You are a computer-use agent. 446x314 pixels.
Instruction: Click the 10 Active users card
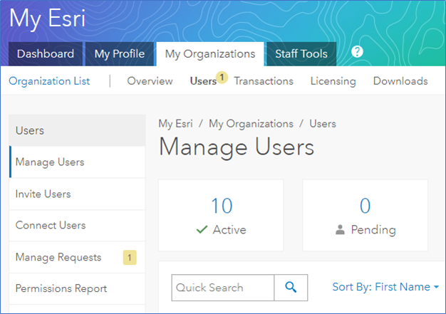coord(221,215)
